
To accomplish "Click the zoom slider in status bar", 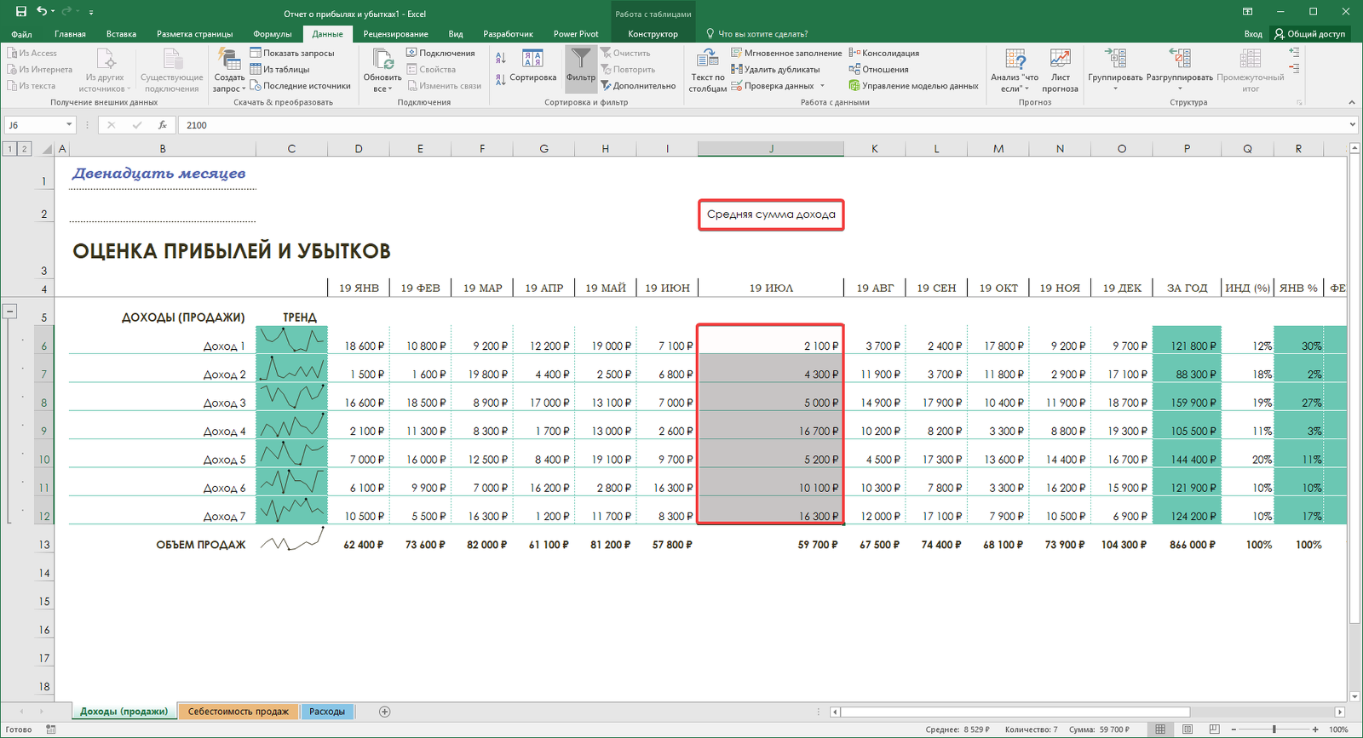I will tap(1274, 729).
